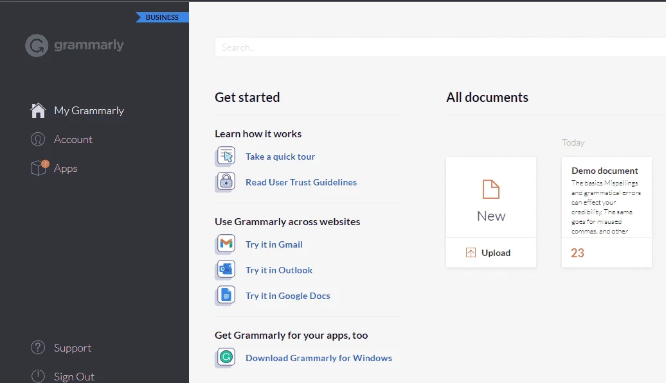Click the Gmail envelope icon
Viewport: 666px width, 383px height.
pos(226,244)
